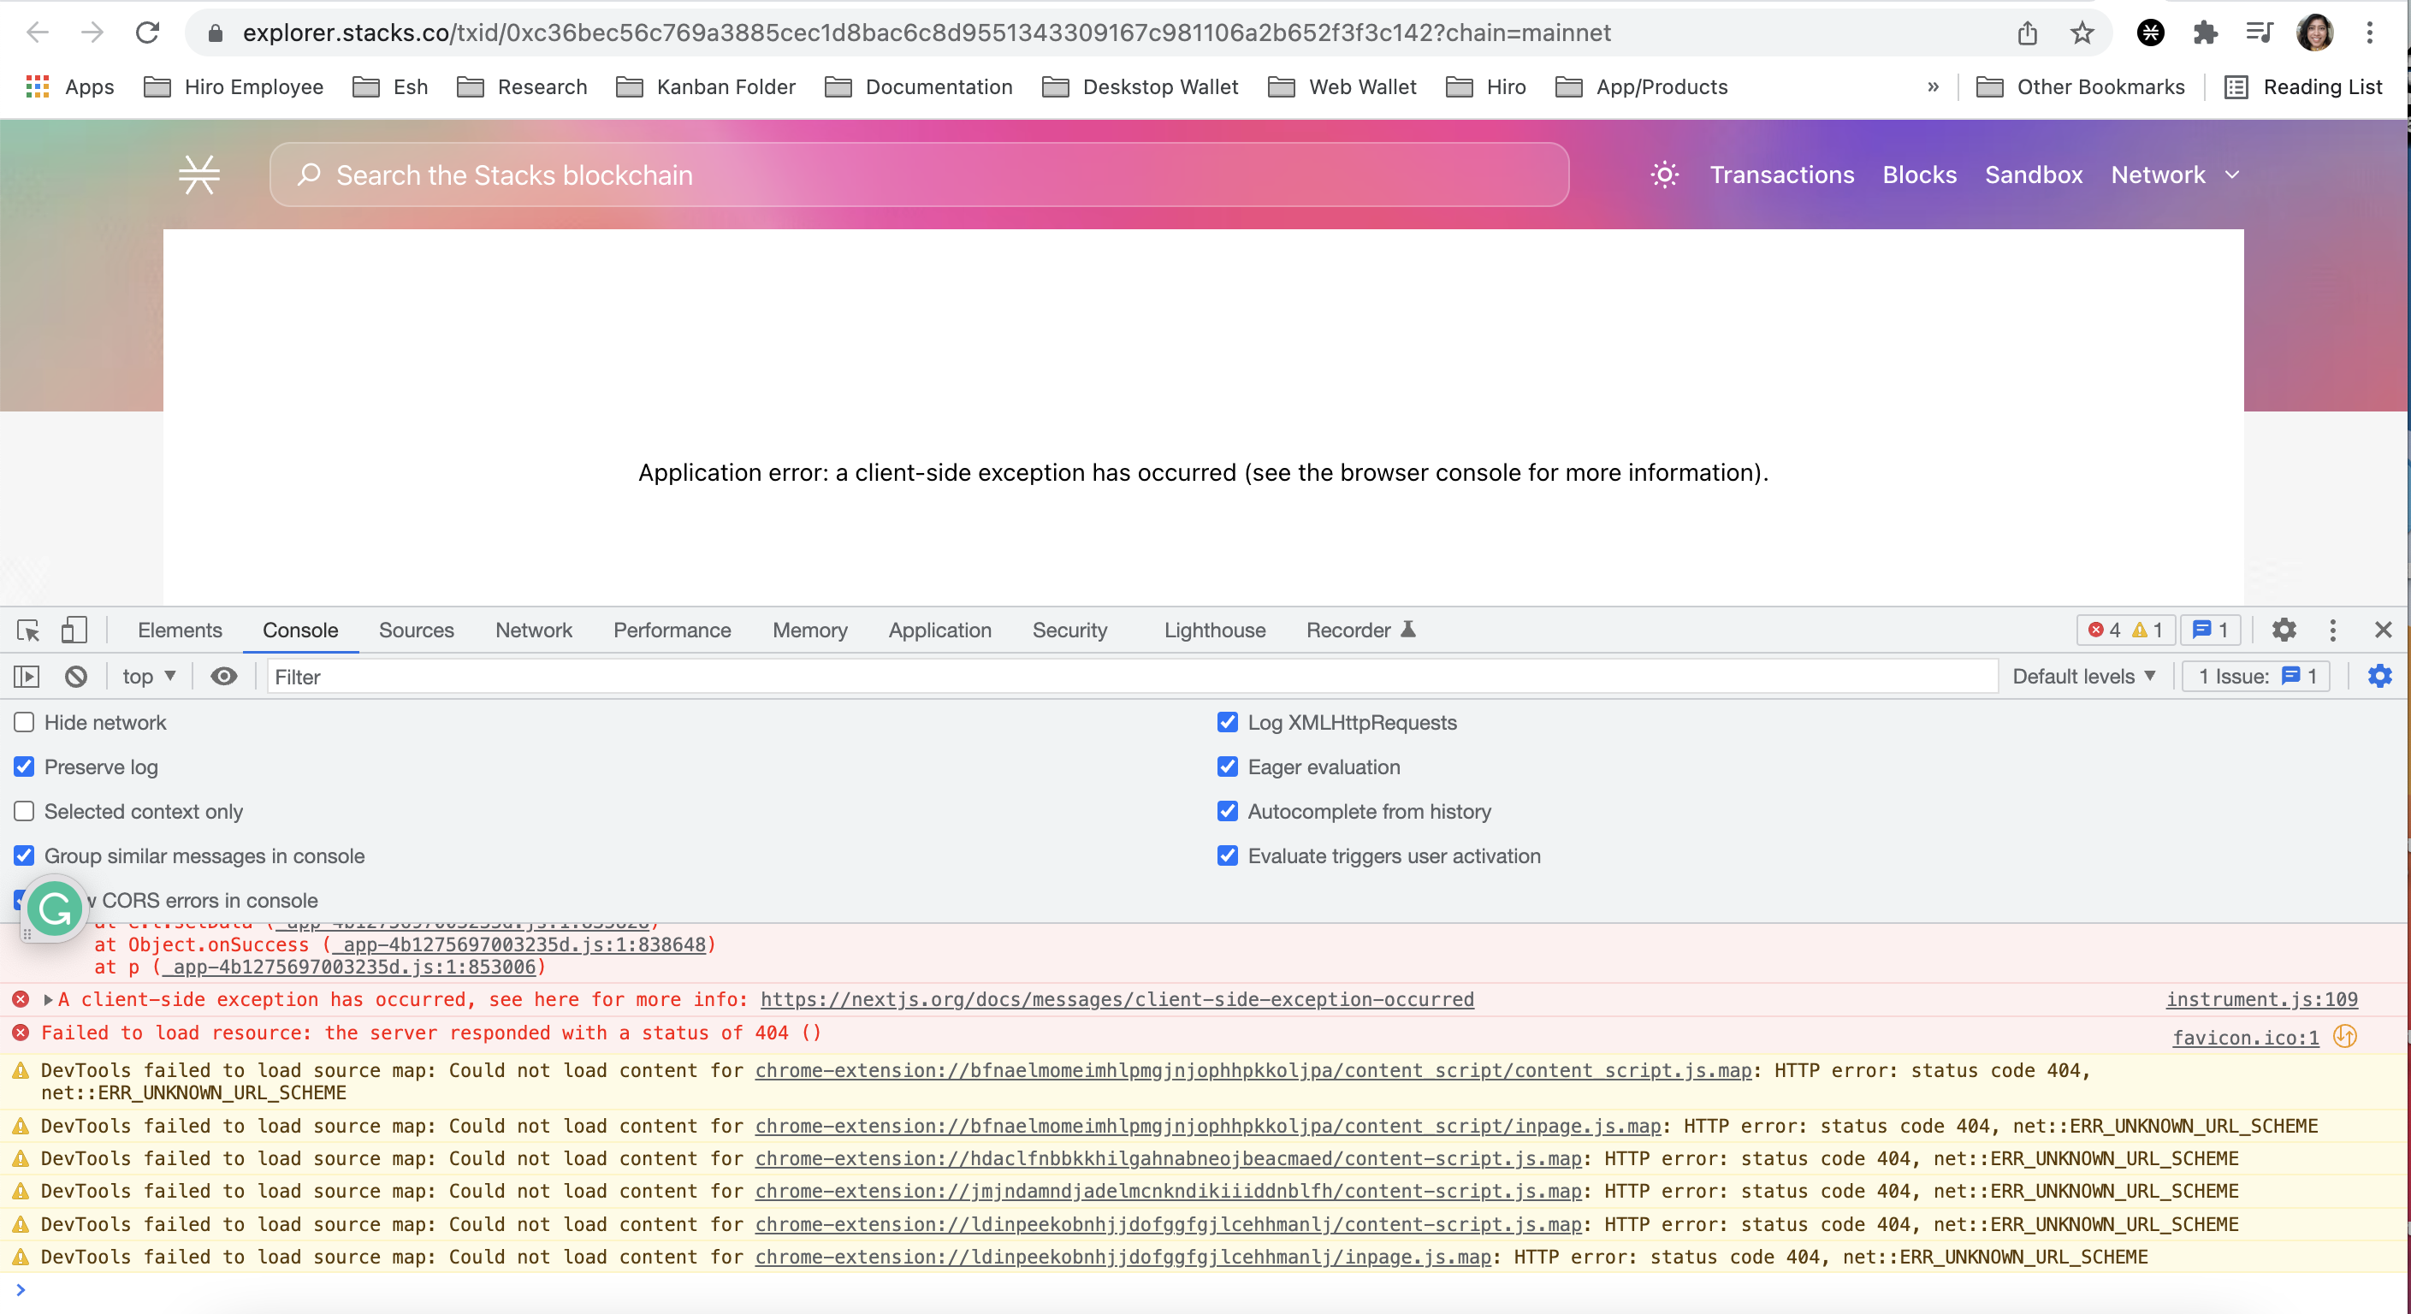Open instrument.js:109 source link
Screen dimensions: 2411x1314
[x=2261, y=999]
